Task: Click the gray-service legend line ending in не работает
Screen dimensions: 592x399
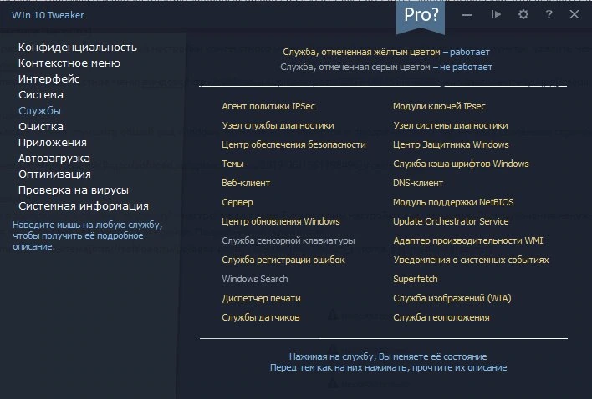Action: [386, 67]
